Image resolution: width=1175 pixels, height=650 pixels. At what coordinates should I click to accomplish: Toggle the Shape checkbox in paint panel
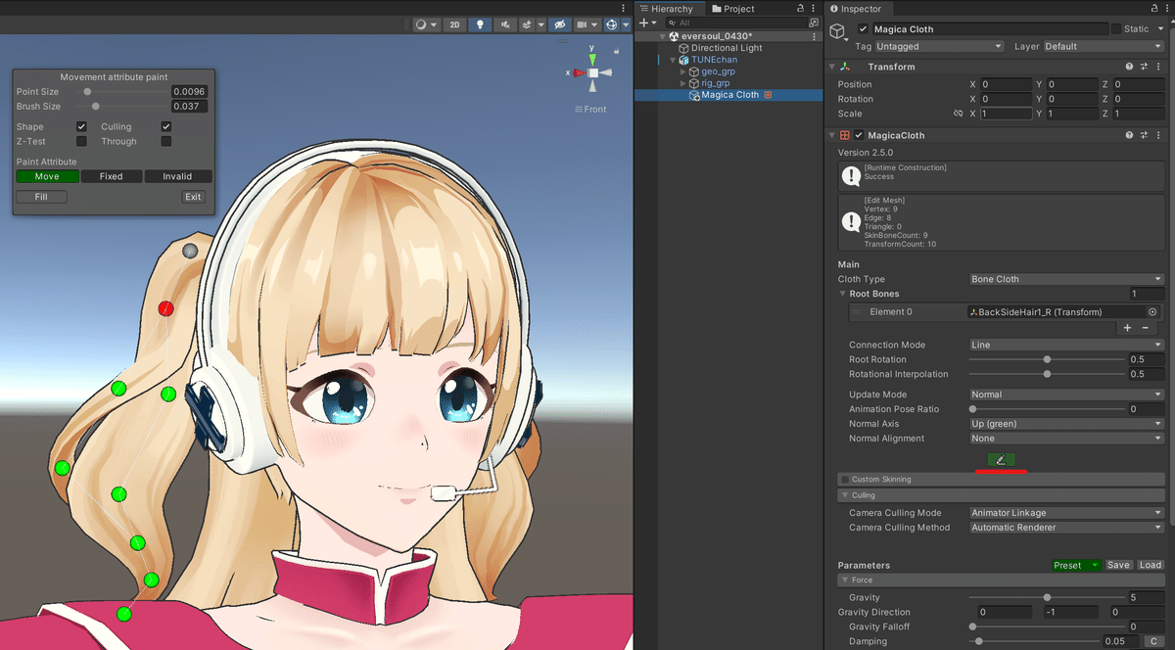coord(82,127)
